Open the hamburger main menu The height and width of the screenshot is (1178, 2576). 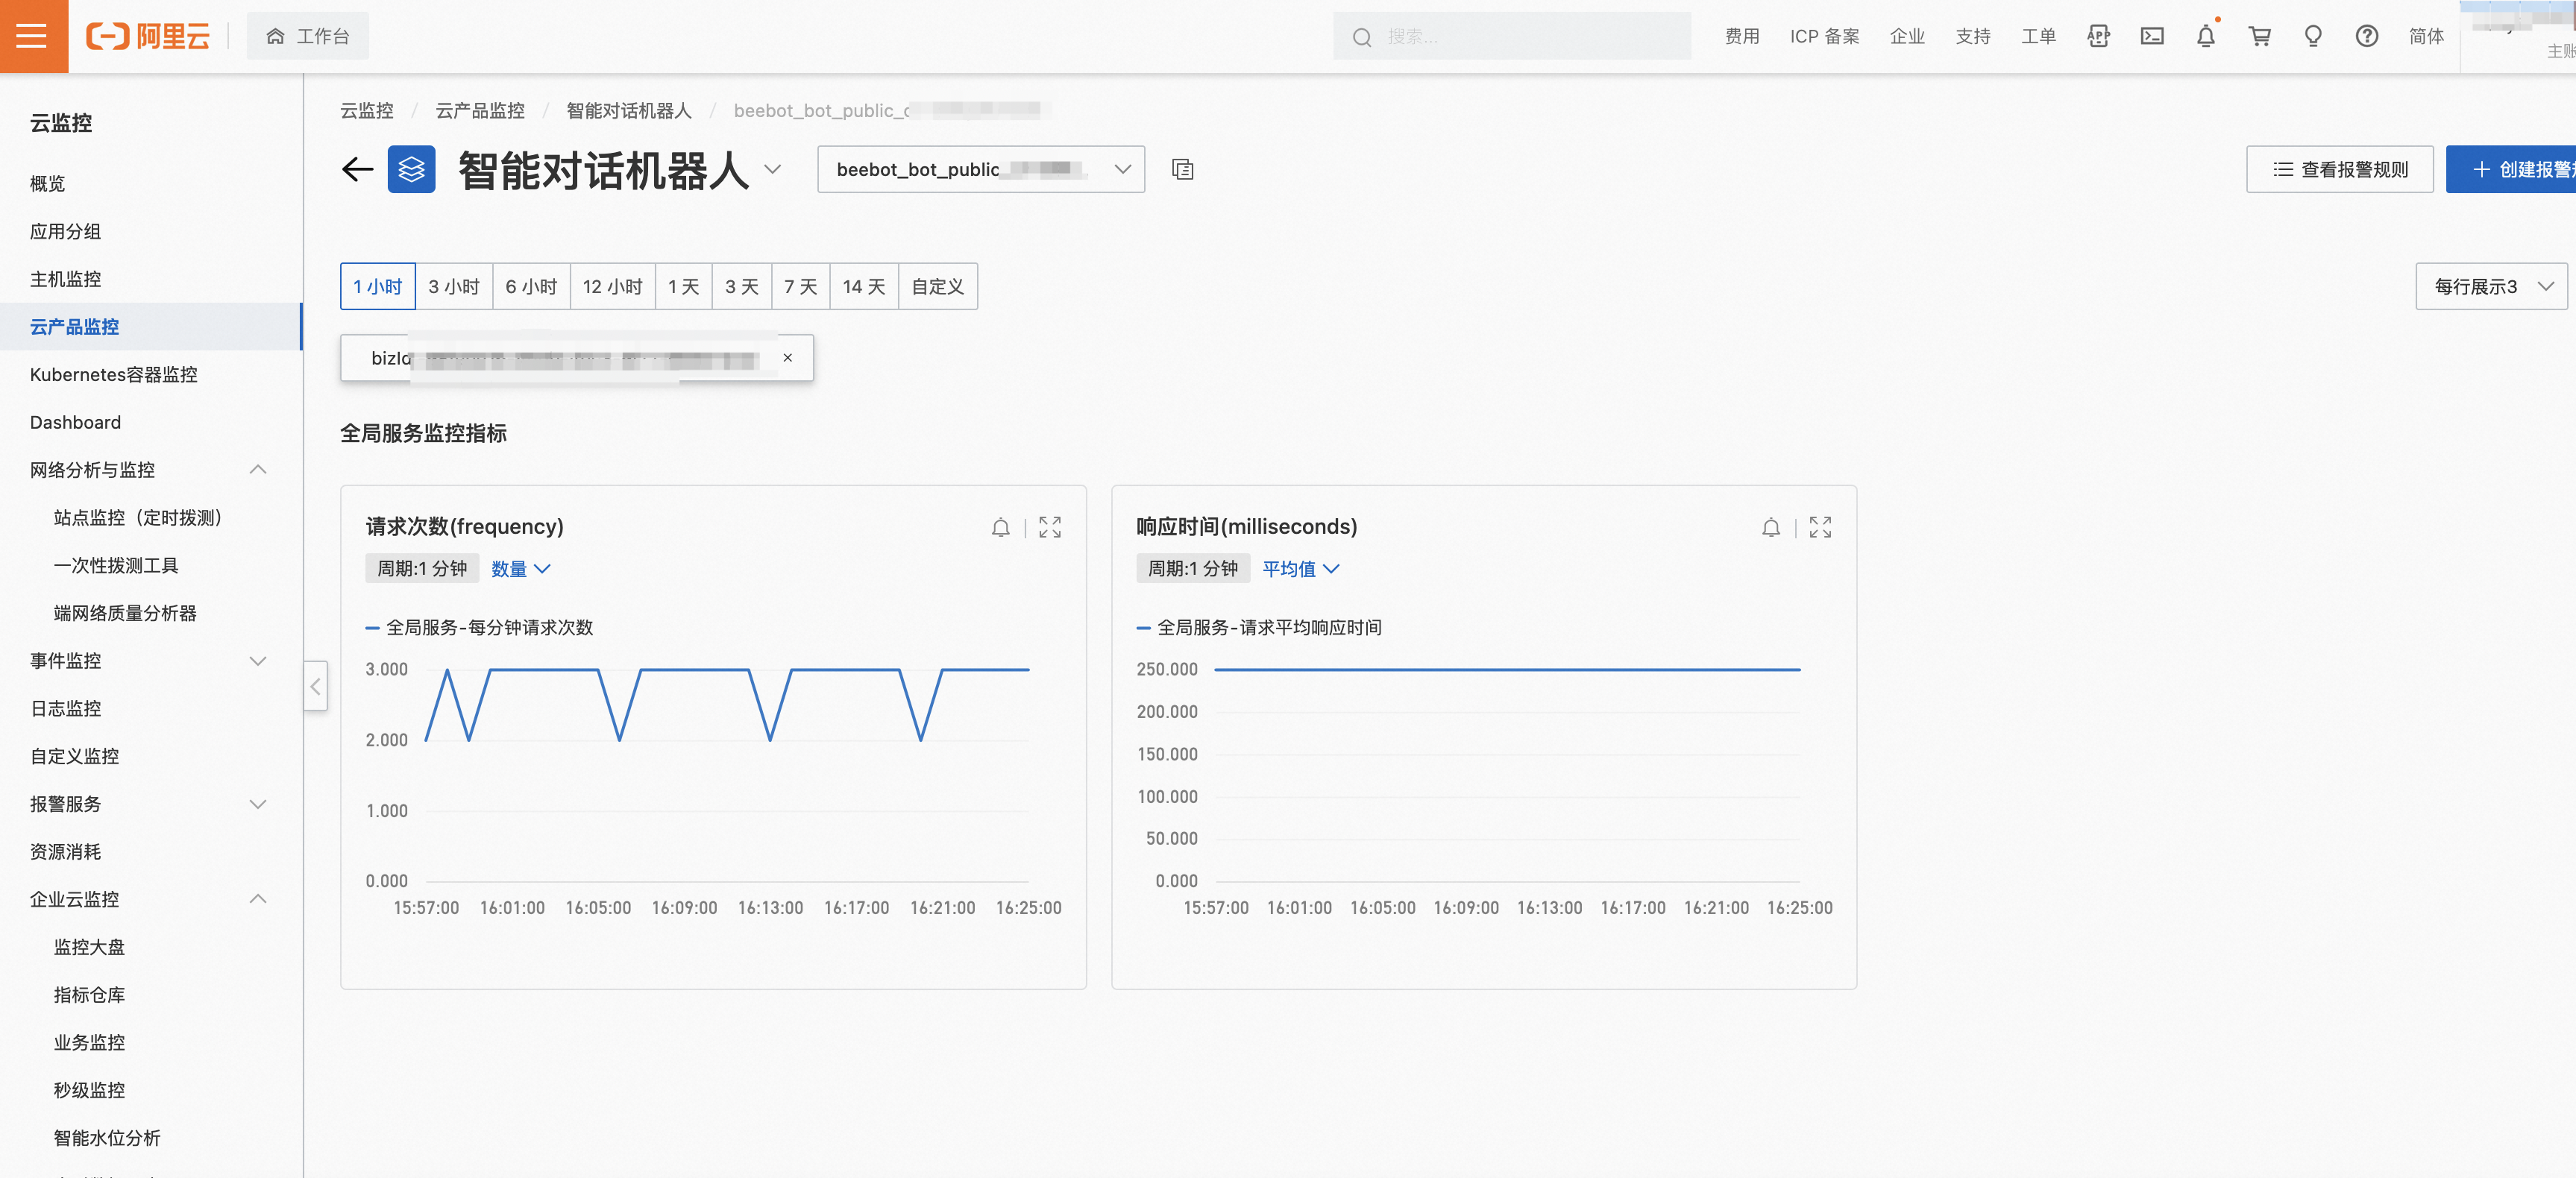click(x=33, y=36)
